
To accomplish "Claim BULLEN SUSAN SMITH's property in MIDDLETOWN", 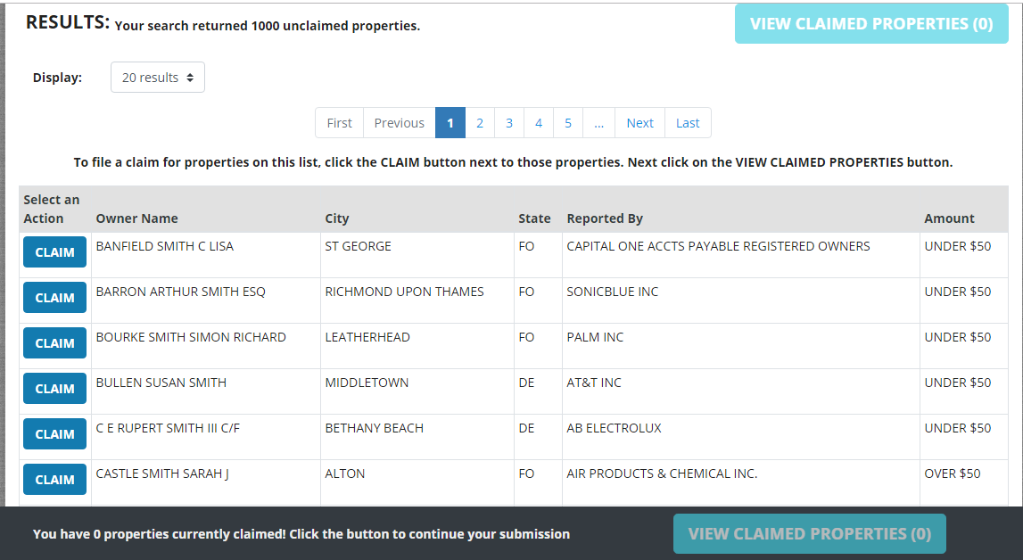I will click(54, 388).
